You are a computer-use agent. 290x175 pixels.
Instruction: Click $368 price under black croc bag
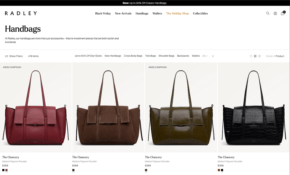(221, 166)
